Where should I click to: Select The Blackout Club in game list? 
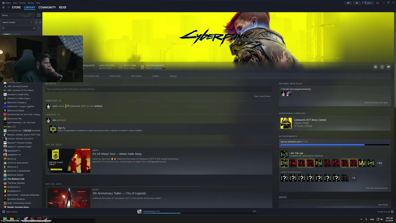pos(16,179)
